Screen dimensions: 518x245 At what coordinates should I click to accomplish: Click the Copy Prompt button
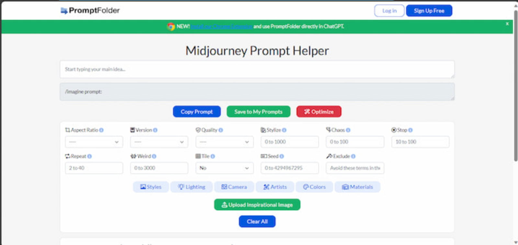197,112
